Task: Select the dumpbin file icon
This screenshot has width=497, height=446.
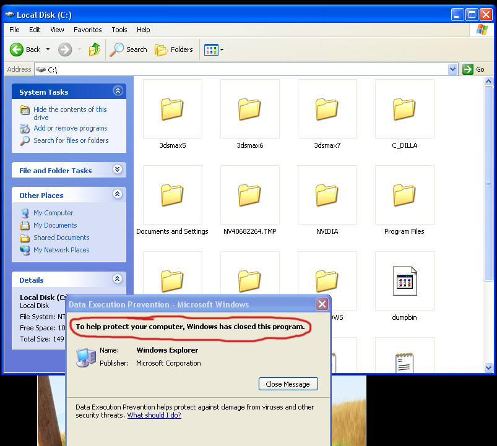Action: (x=404, y=281)
